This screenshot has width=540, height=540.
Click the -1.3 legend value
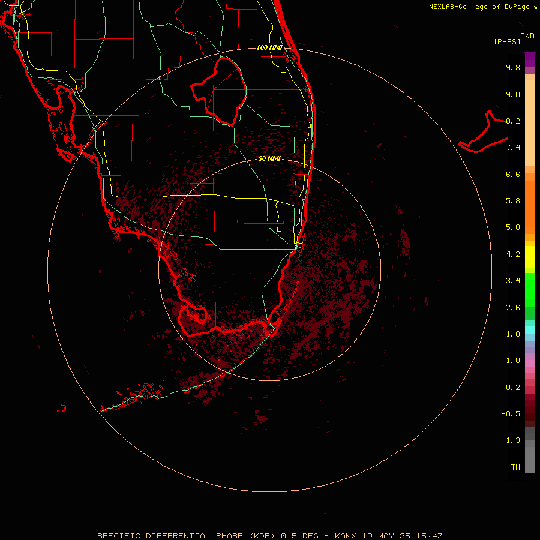511,440
